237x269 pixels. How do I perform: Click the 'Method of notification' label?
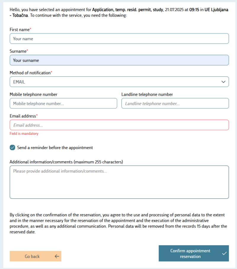(x=30, y=73)
